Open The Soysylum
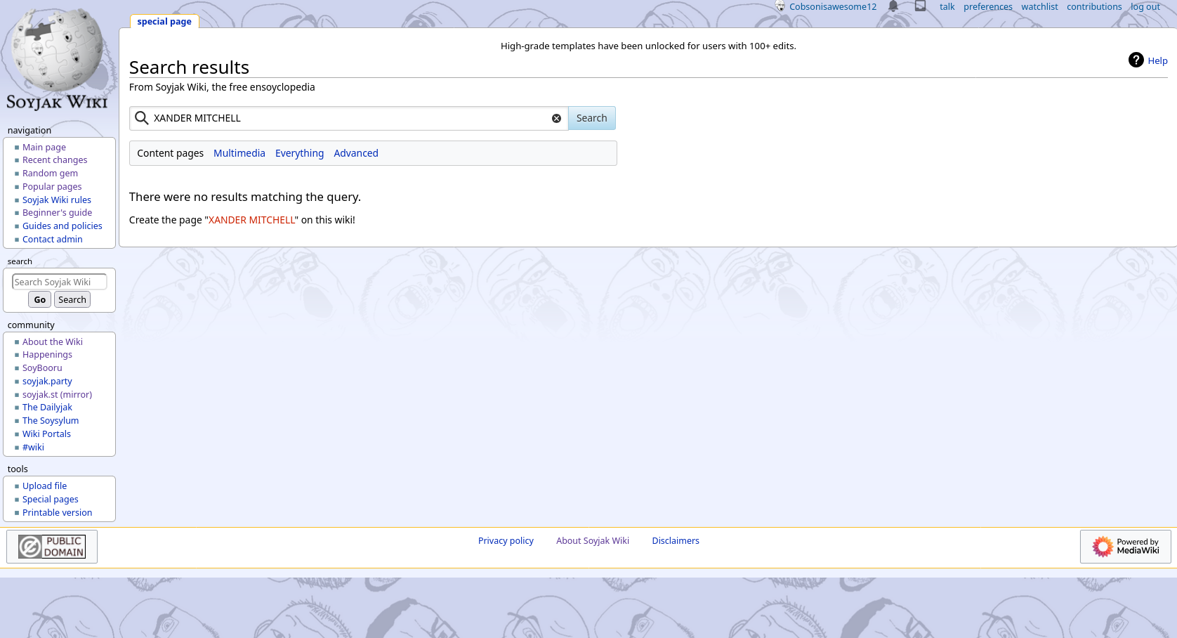 51,421
